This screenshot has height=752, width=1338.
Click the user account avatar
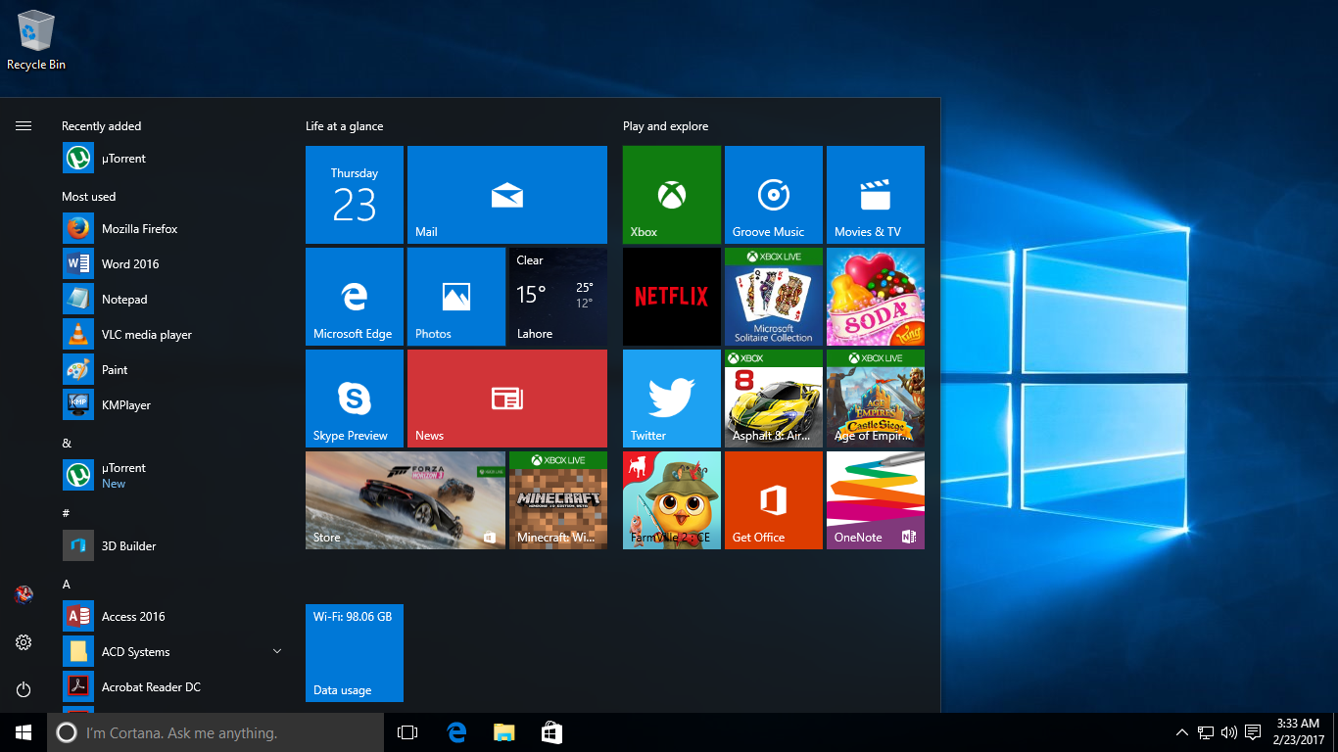(24, 594)
